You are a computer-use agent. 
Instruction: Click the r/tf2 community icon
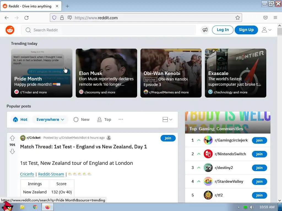click(x=208, y=195)
